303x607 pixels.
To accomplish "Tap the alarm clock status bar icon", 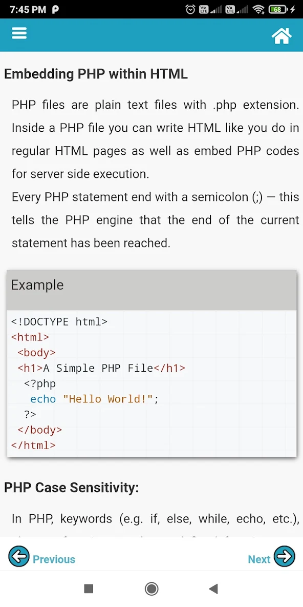I will (190, 9).
